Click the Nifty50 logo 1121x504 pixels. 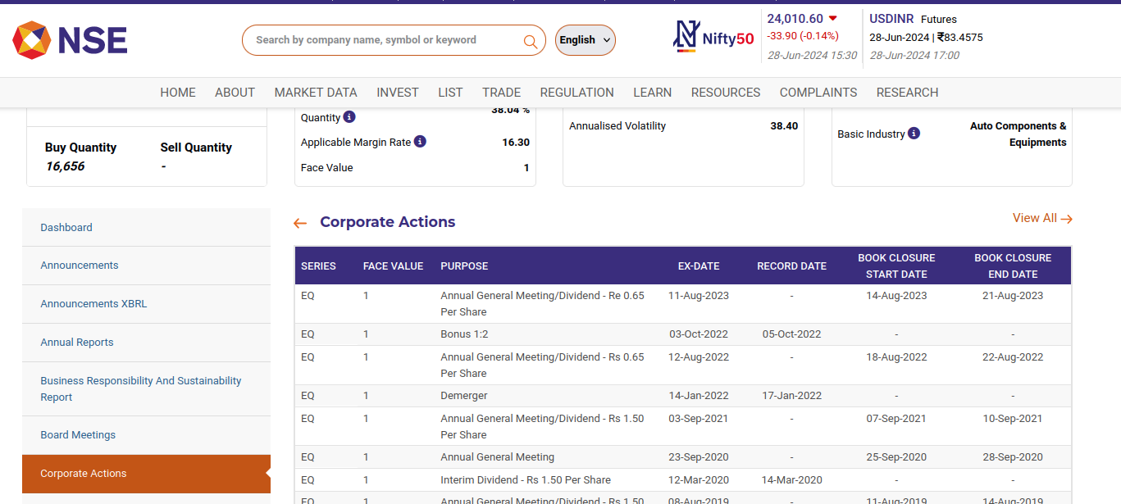(x=713, y=39)
